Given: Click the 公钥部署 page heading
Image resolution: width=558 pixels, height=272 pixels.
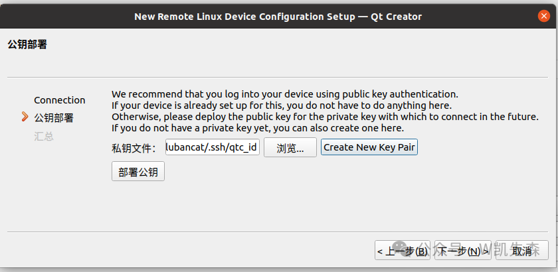Looking at the screenshot, I should [x=27, y=45].
